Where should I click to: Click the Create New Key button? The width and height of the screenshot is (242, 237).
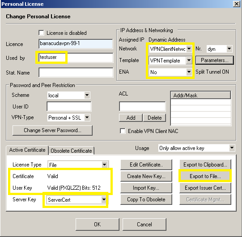click(x=146, y=176)
